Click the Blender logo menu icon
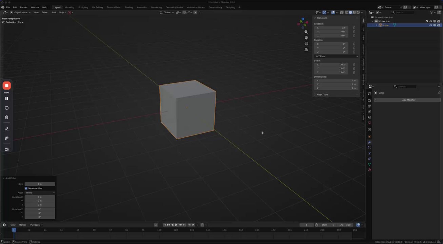This screenshot has height=244, width=443. point(3,7)
